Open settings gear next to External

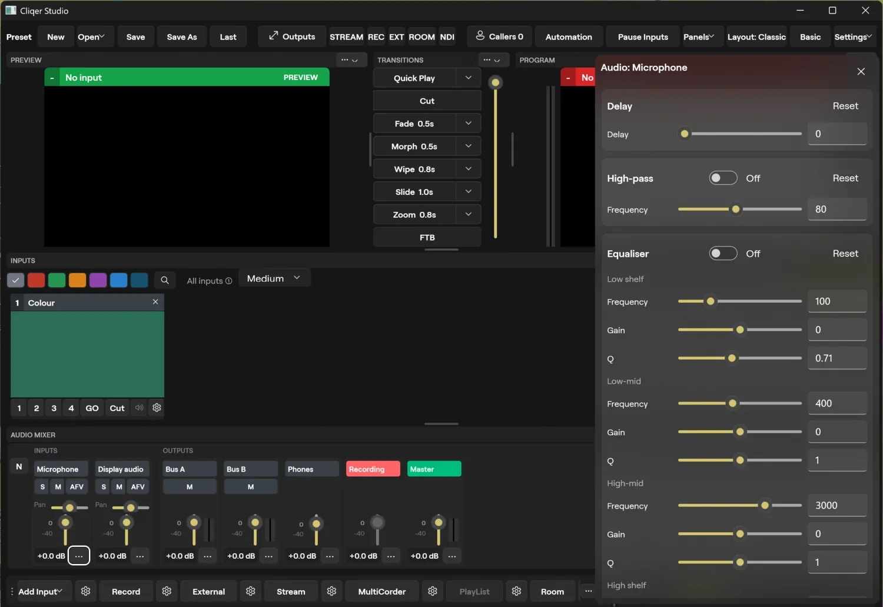coord(251,591)
